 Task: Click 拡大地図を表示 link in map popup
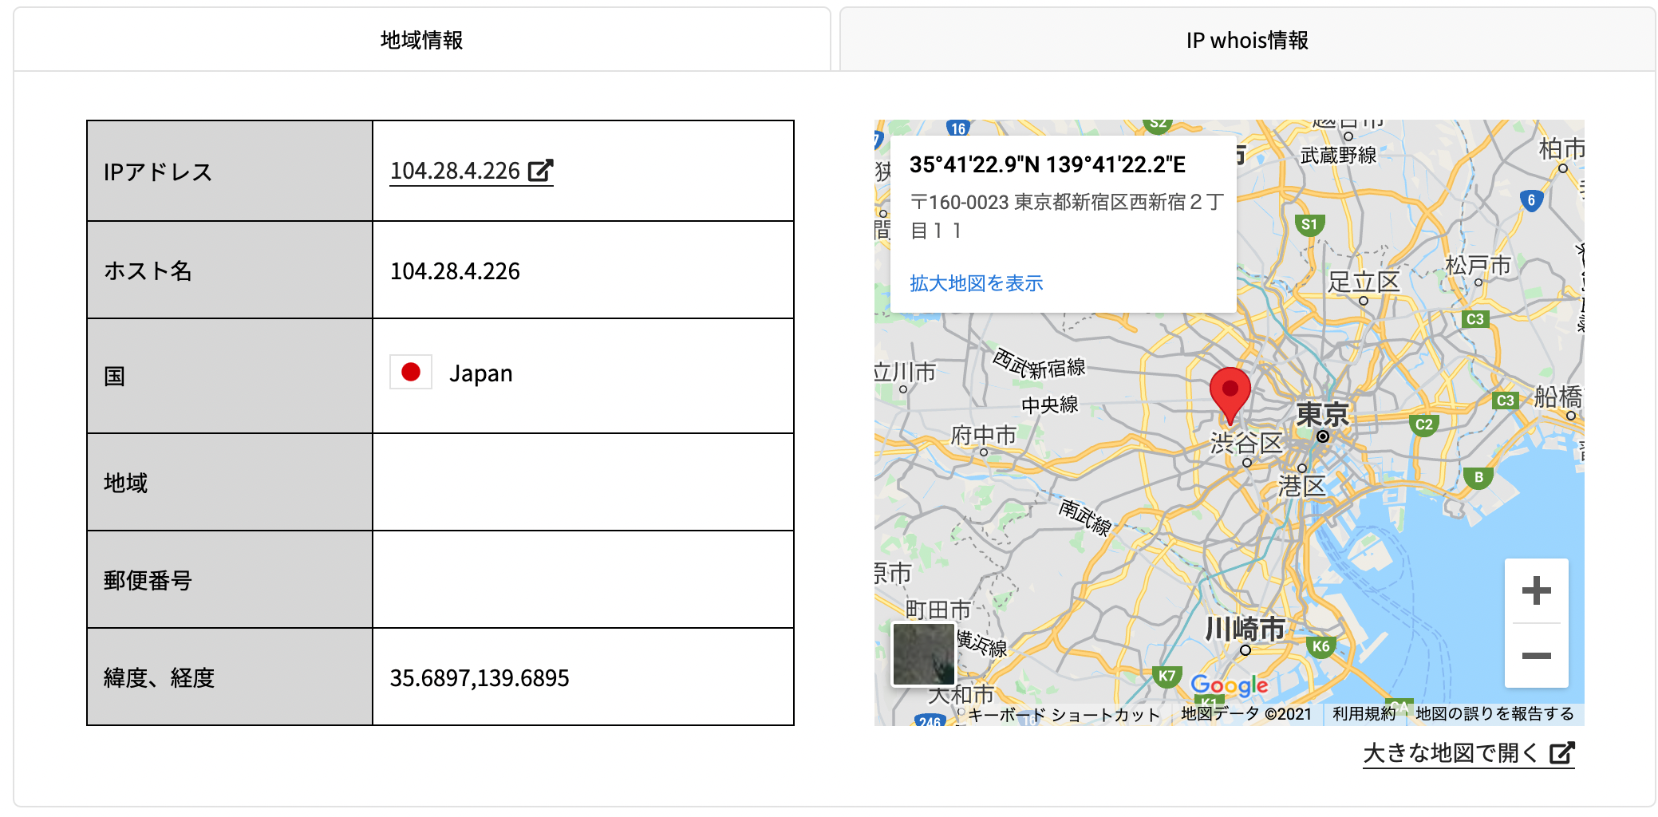coord(976,283)
